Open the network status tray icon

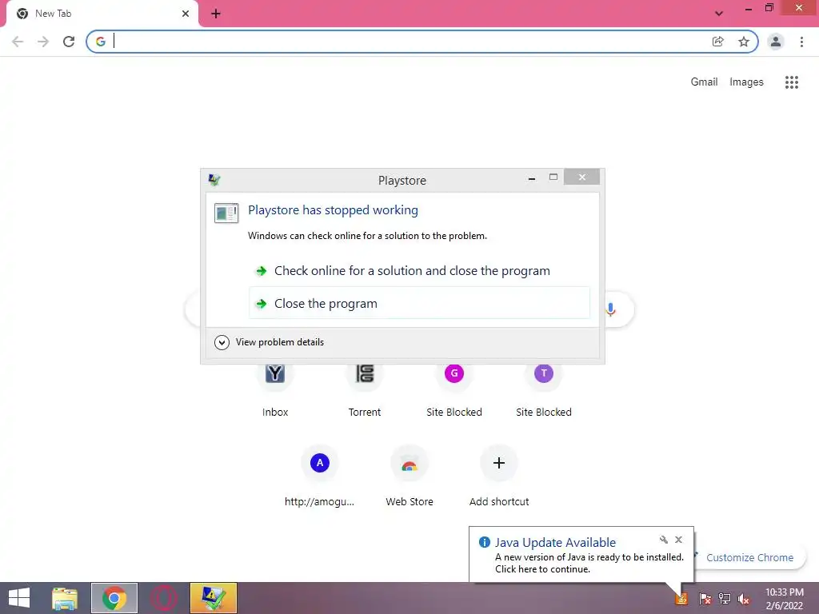[725, 598]
